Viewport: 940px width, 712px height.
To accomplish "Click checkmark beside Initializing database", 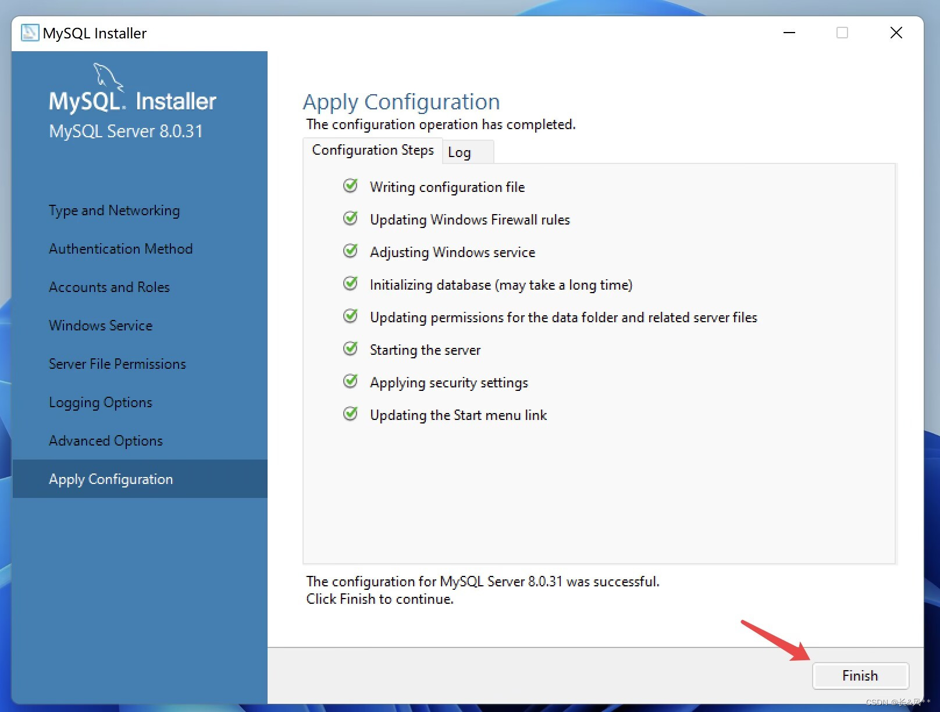I will [x=350, y=284].
